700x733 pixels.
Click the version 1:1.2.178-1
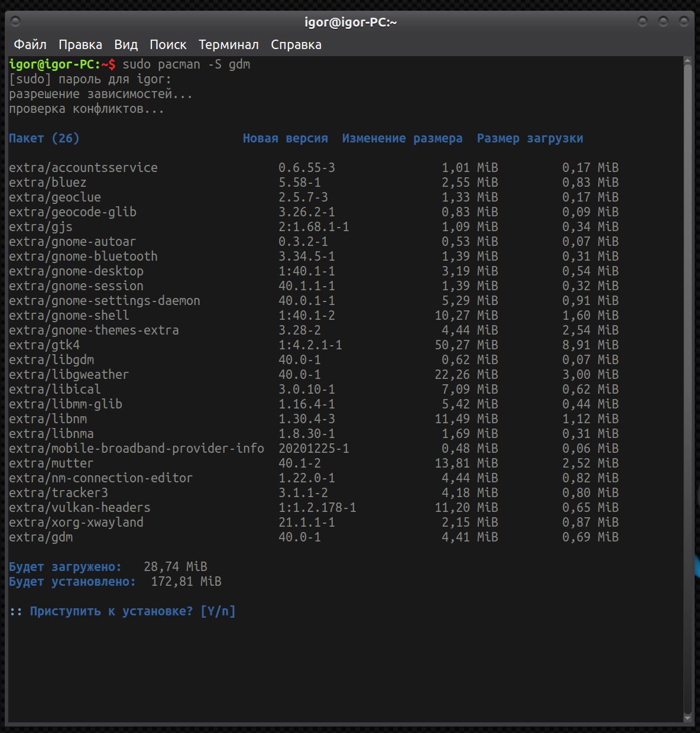tap(317, 508)
